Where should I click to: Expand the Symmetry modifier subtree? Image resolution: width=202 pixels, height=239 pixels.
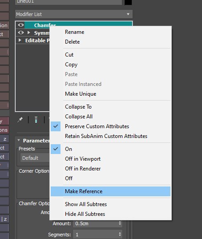[x=28, y=32]
